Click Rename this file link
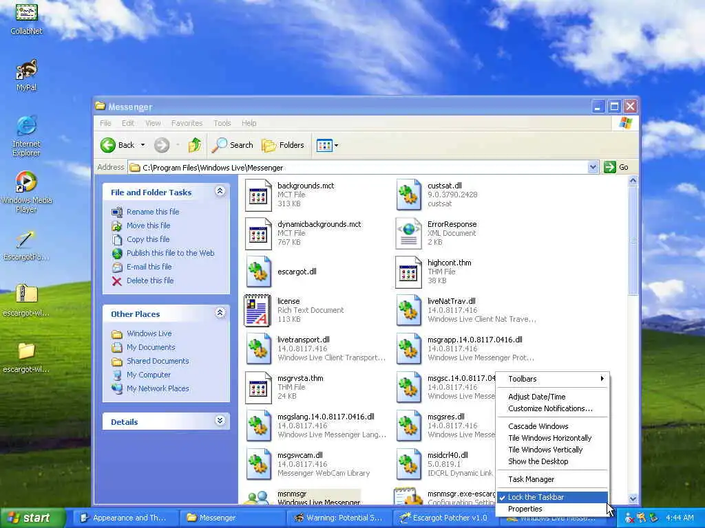This screenshot has width=705, height=528. pyautogui.click(x=153, y=212)
